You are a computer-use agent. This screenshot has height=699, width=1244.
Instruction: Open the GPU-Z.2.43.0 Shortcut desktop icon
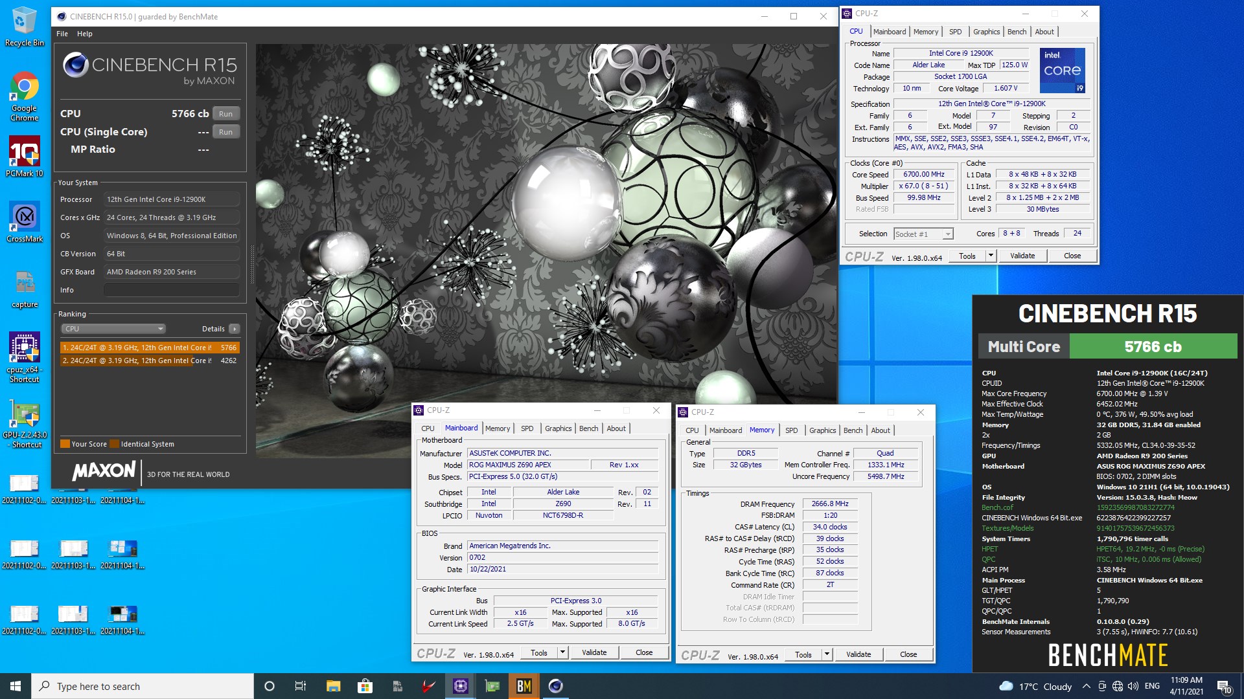coord(25,424)
